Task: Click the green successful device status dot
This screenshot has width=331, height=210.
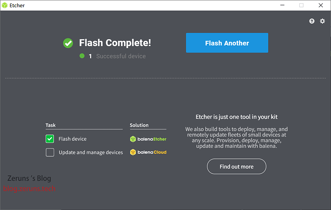Action: coord(82,56)
